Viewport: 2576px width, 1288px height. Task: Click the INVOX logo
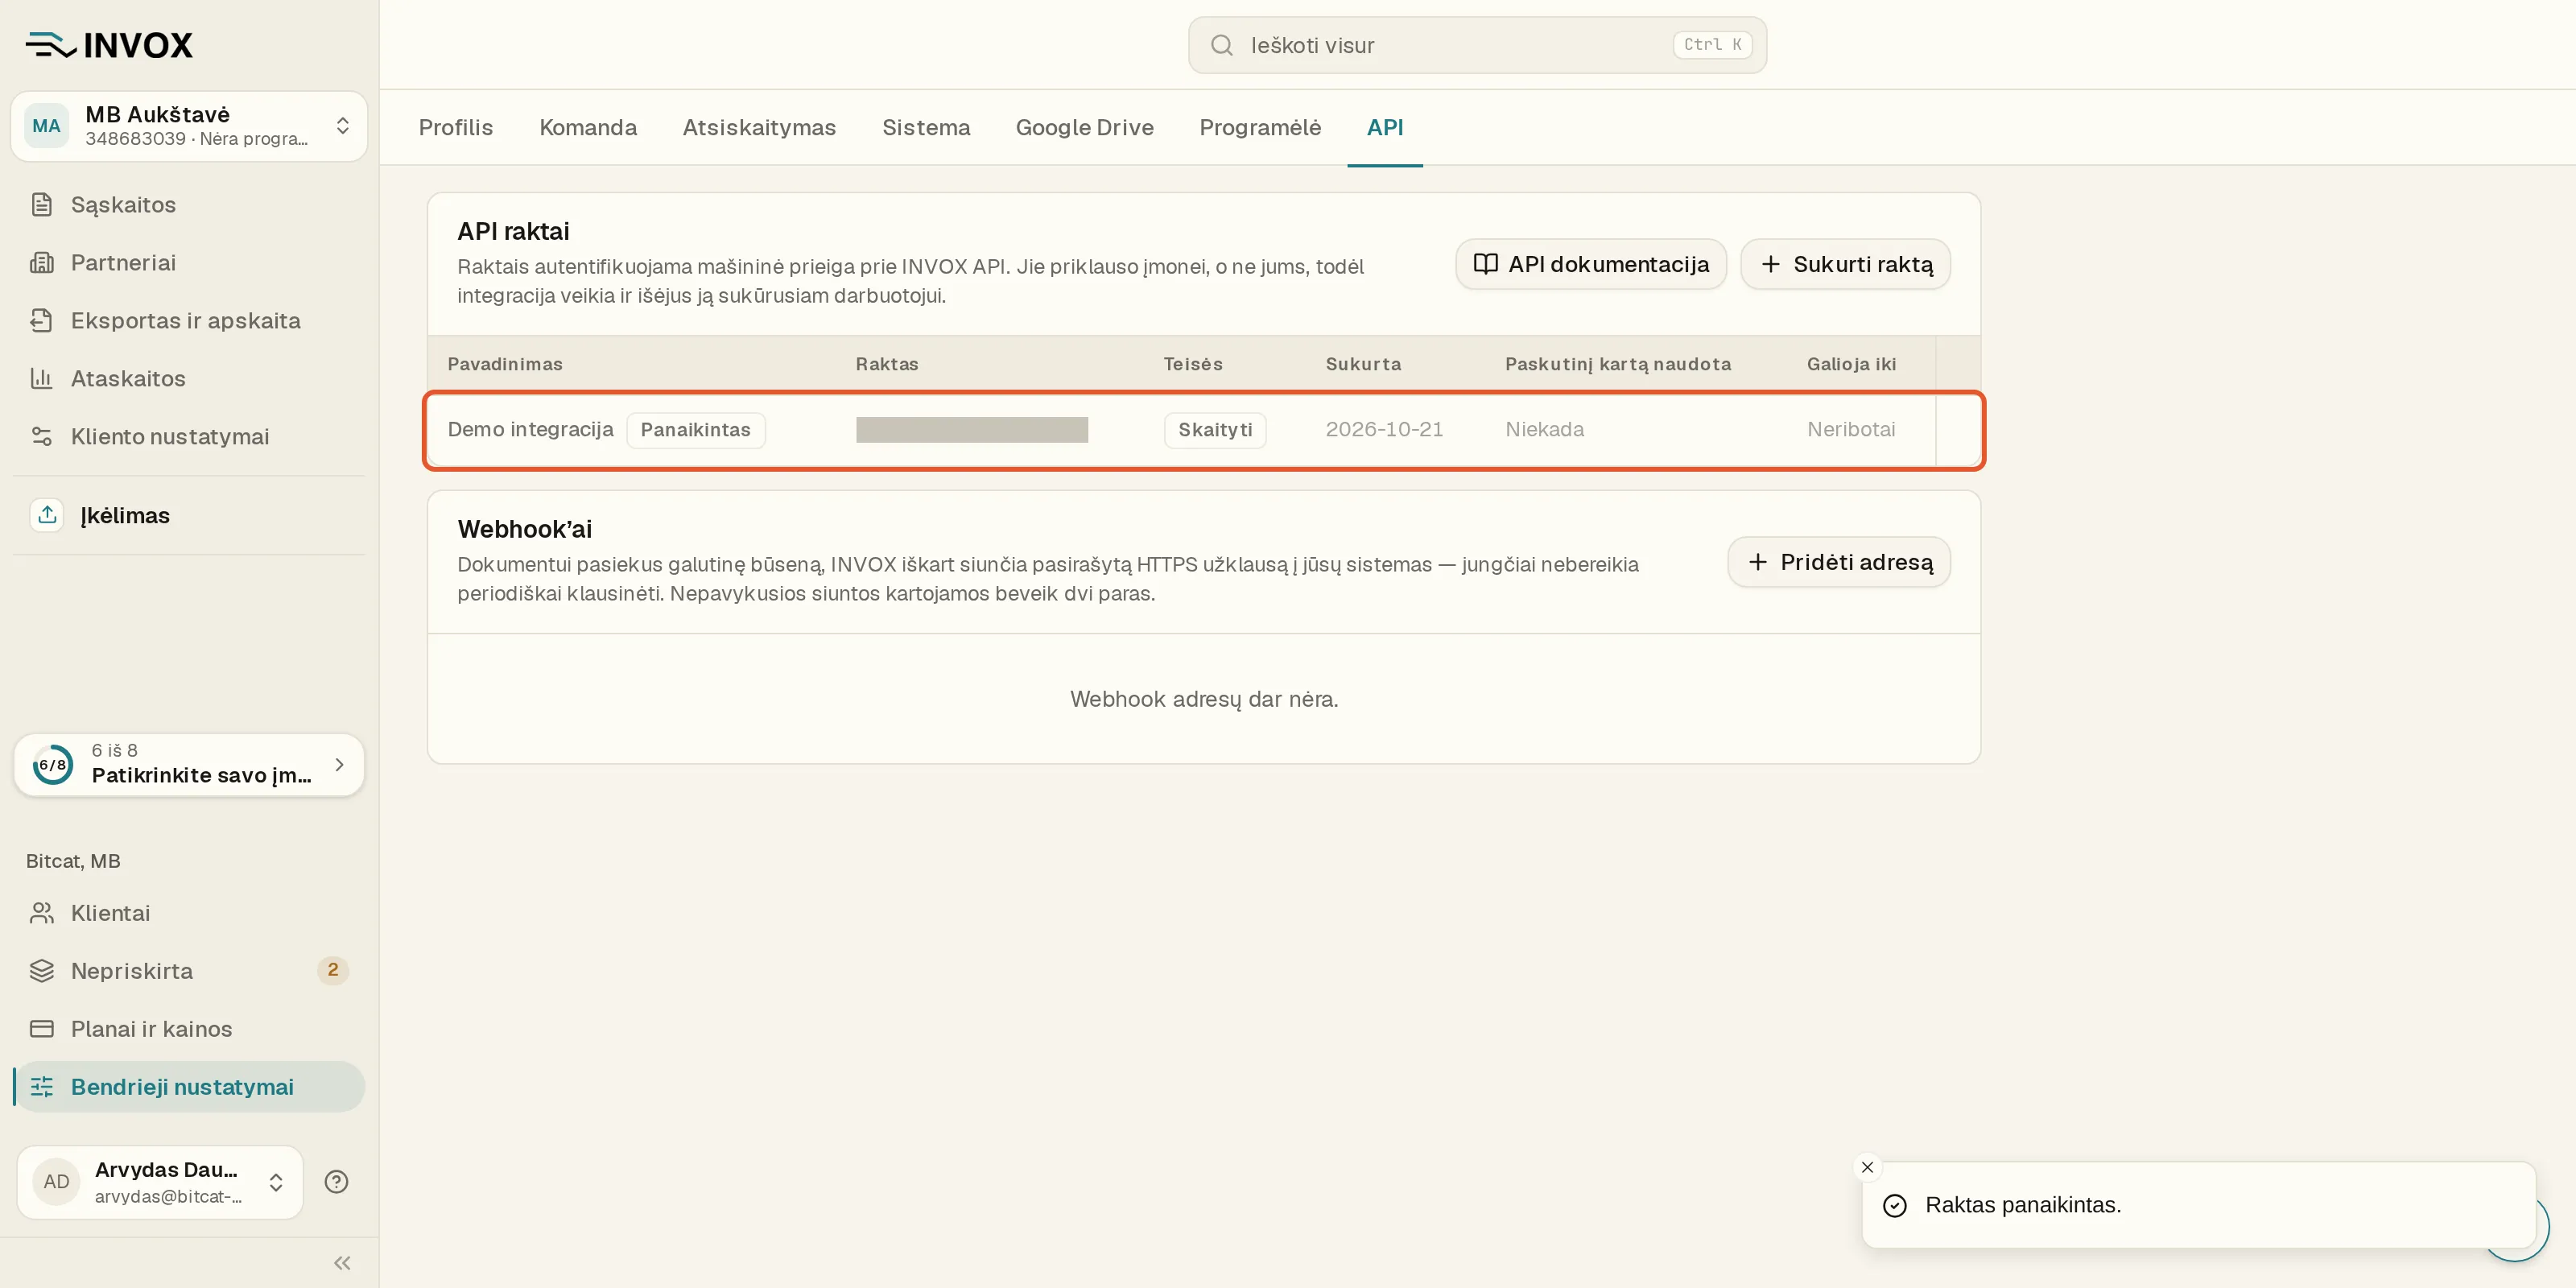click(109, 45)
